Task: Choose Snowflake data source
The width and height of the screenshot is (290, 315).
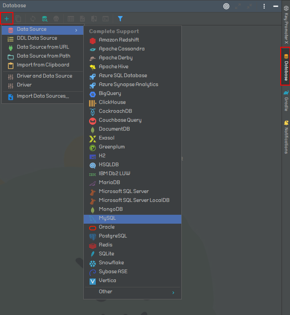Action: click(133, 263)
